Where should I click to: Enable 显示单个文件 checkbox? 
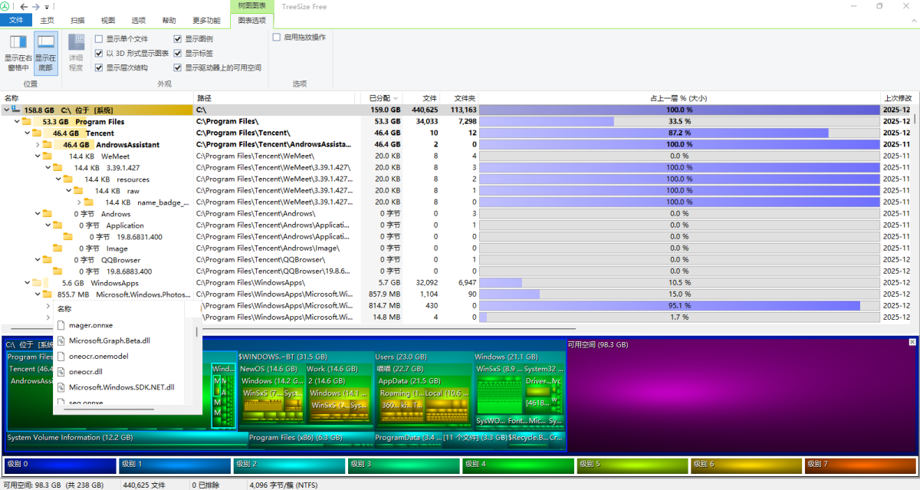pyautogui.click(x=99, y=39)
